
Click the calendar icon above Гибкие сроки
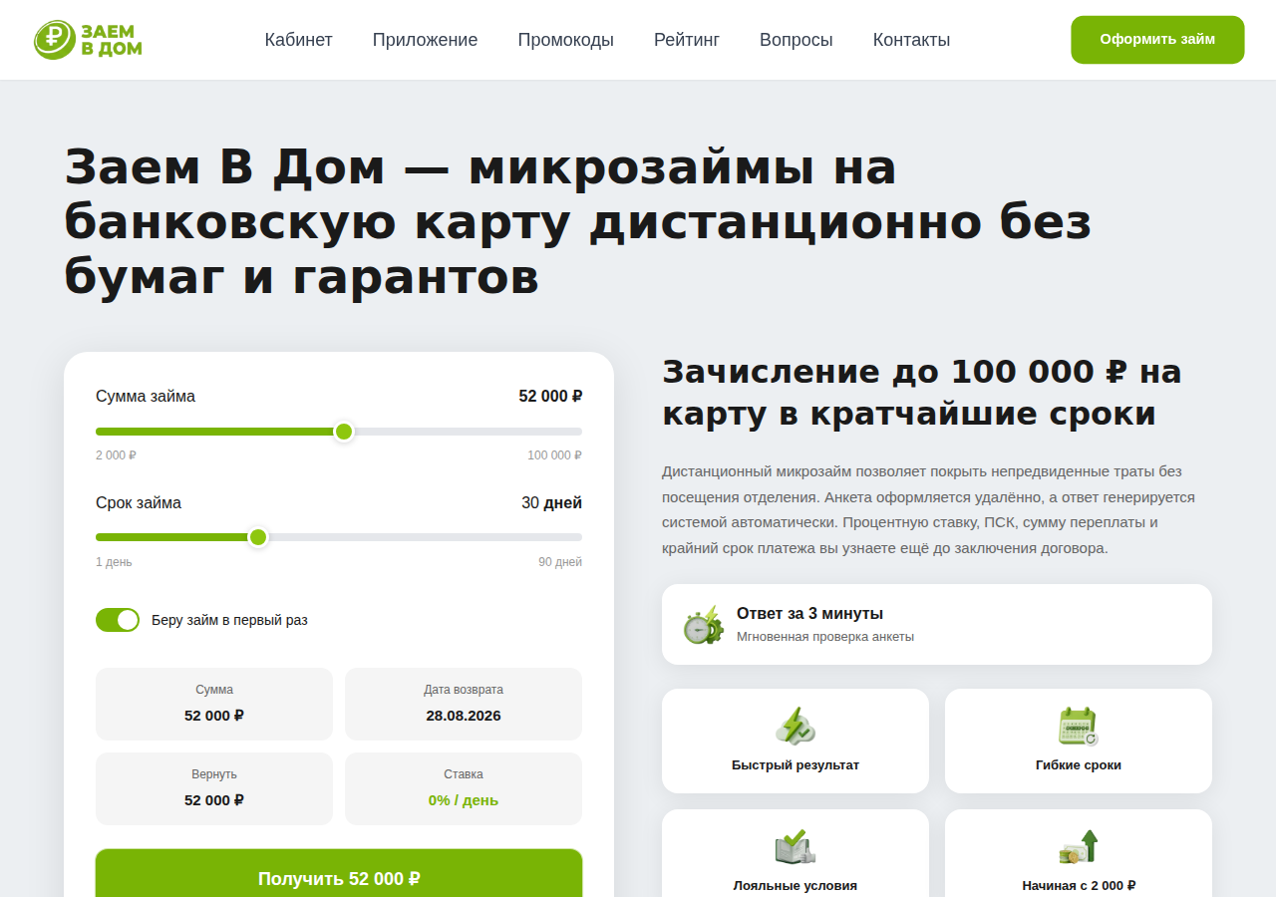tap(1079, 726)
